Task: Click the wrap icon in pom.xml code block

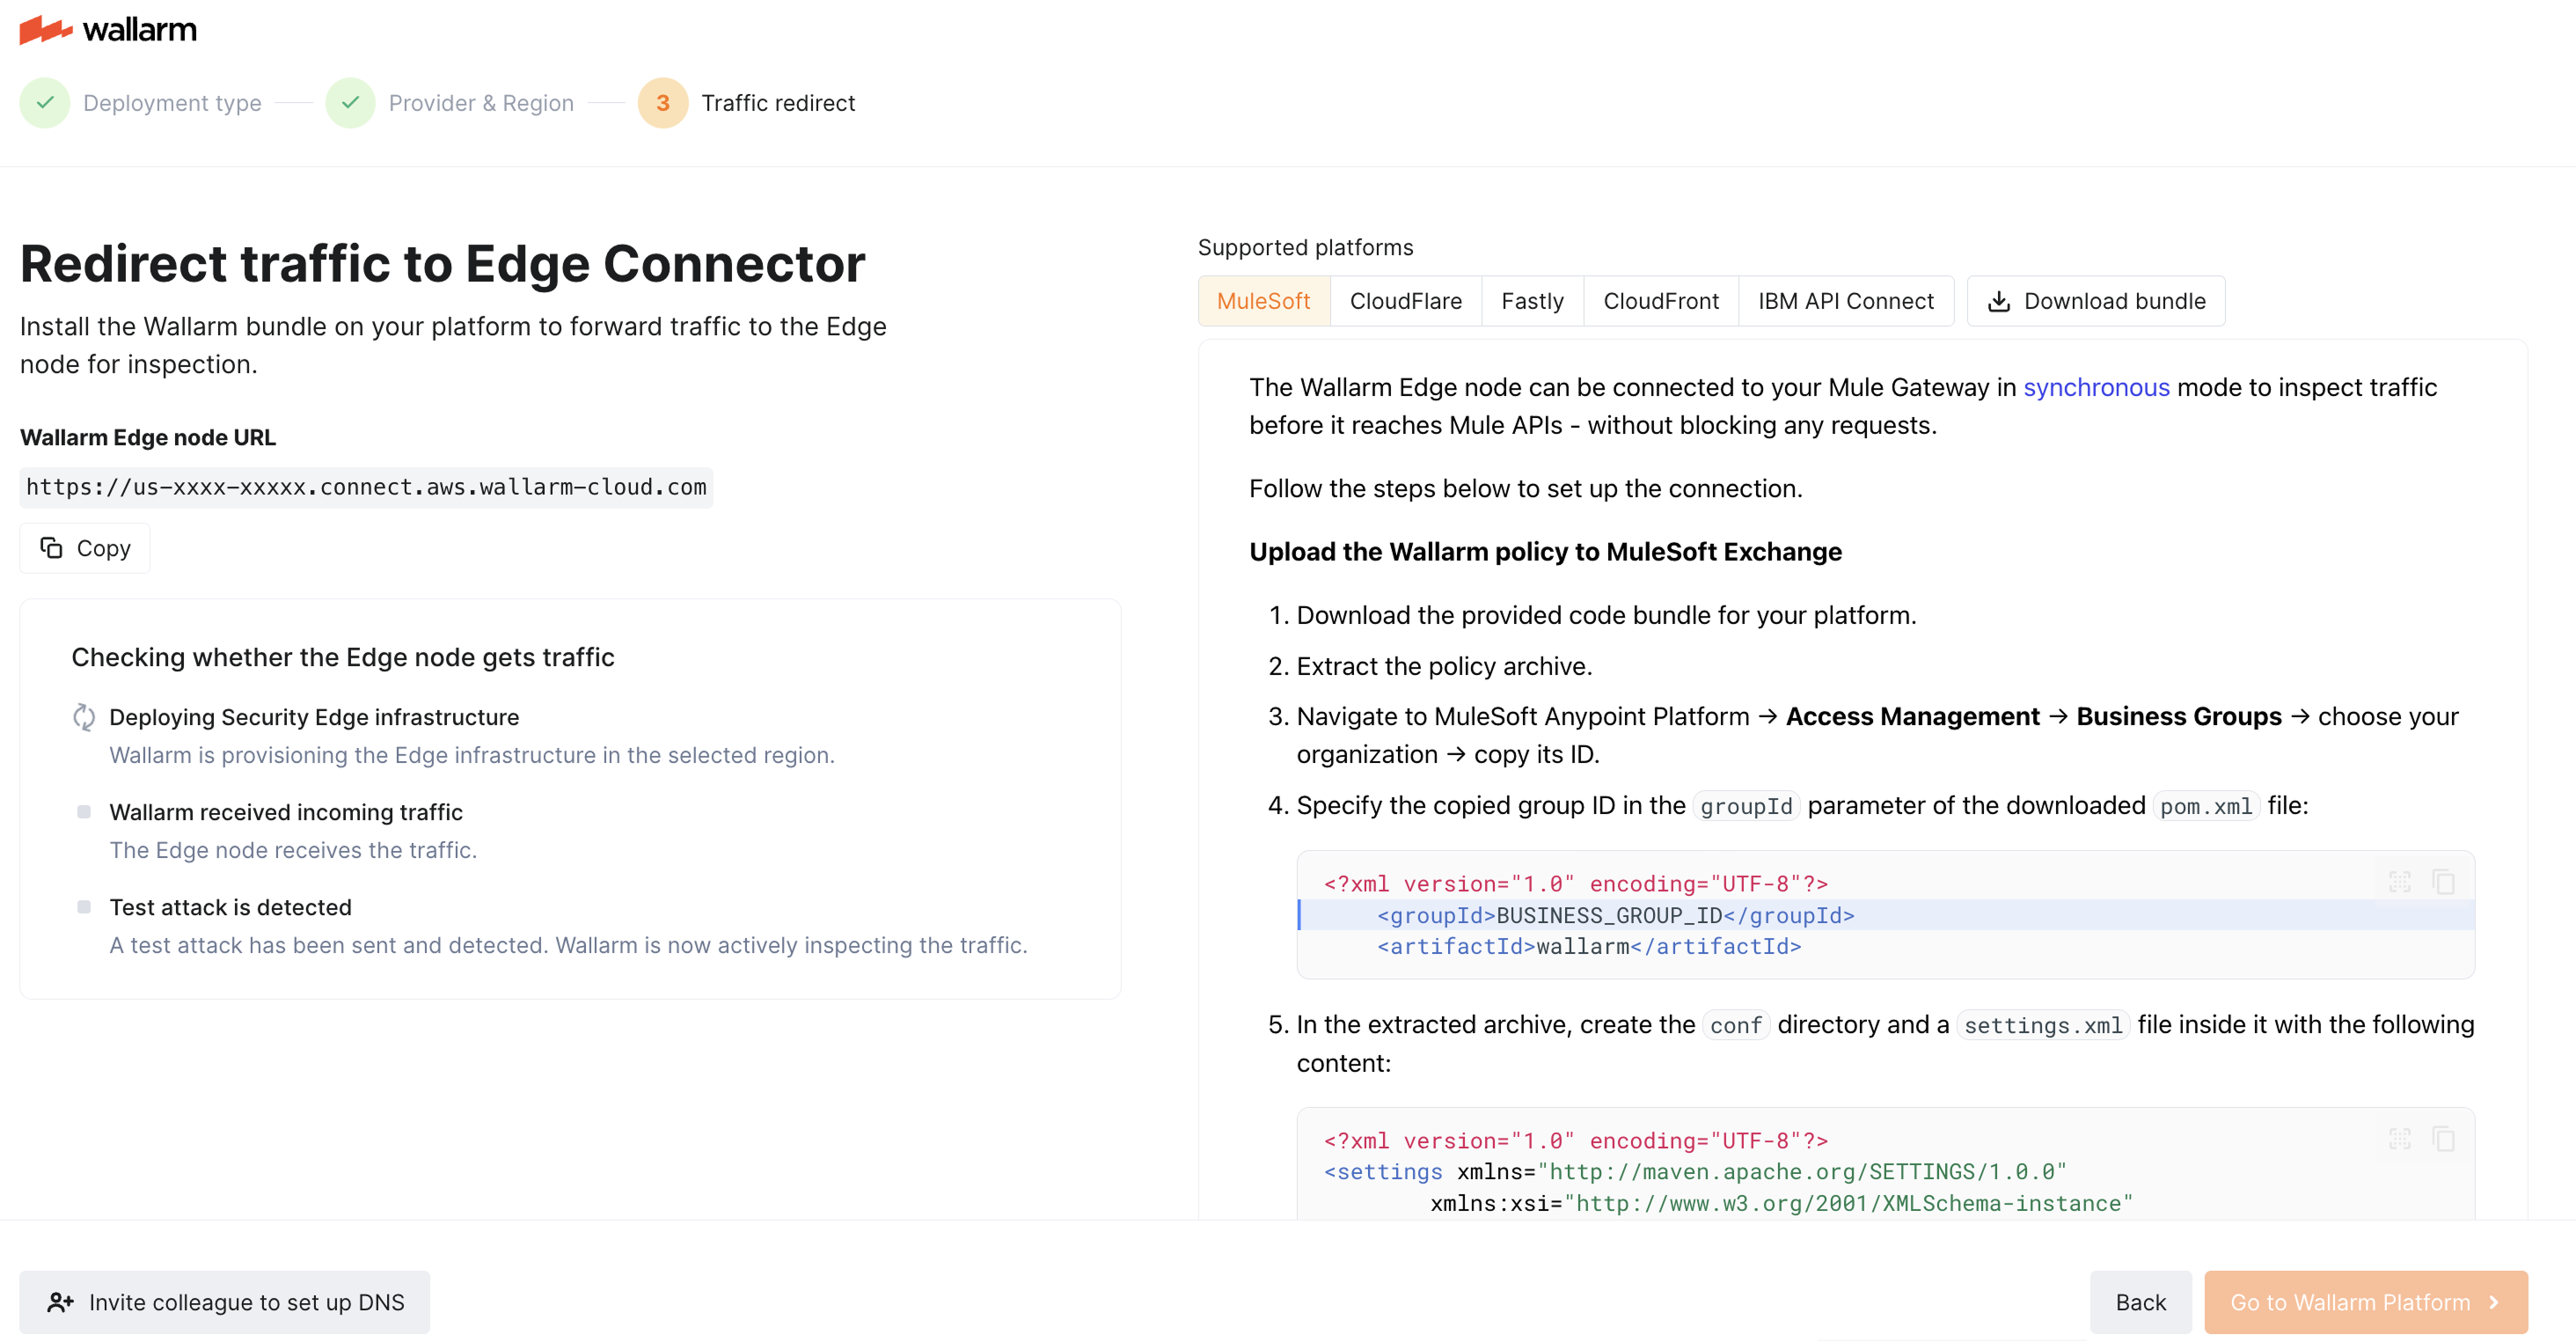Action: (x=2399, y=882)
